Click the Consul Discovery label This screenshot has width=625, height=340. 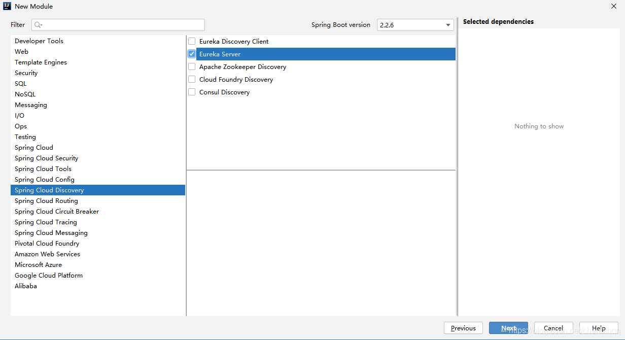224,92
